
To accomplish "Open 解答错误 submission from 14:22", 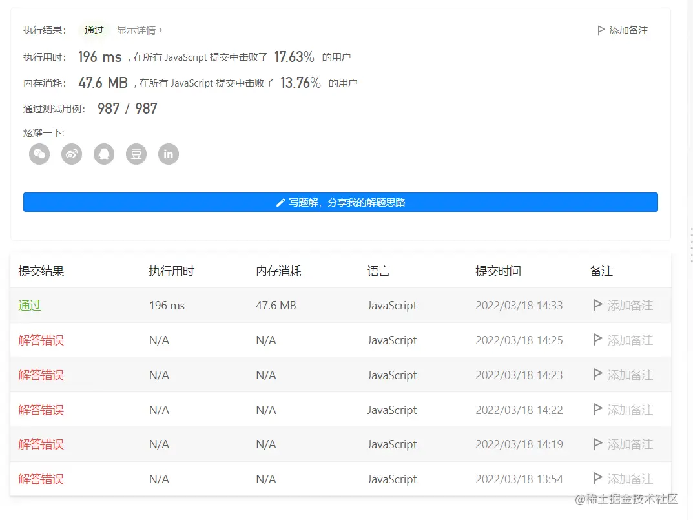I will [41, 410].
